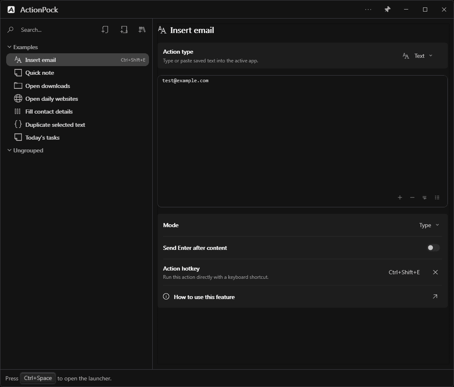Screen dimensions: 454x387
Task: Add from library with the books-plus icon
Action: click(x=142, y=30)
